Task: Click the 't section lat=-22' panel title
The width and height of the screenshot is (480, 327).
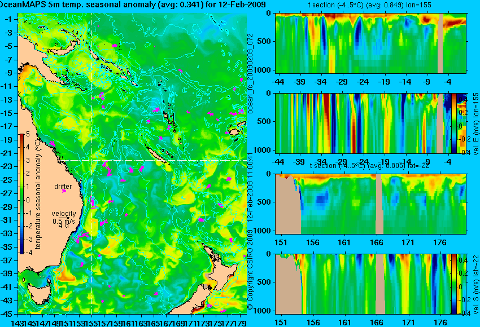Action: coord(369,166)
